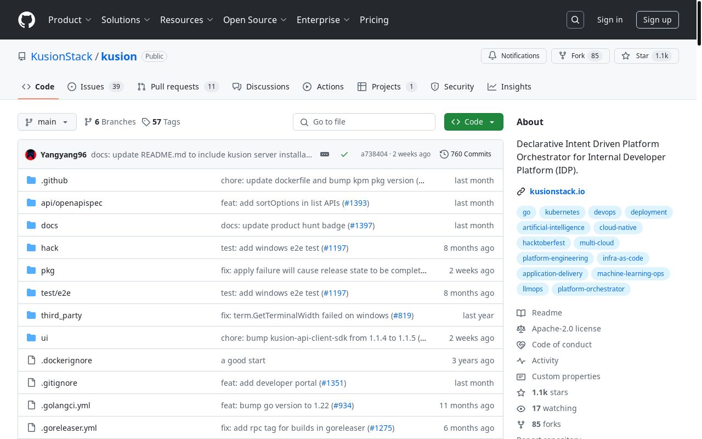Viewport: 702px width, 439px height.
Task: Click the GitHub logo icon
Action: point(26,20)
